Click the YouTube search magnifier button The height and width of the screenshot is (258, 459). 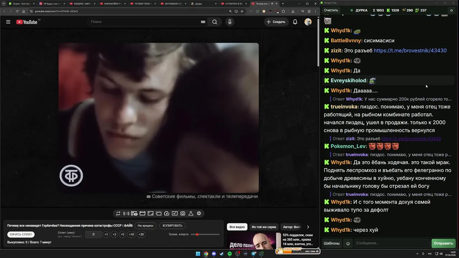click(x=214, y=22)
